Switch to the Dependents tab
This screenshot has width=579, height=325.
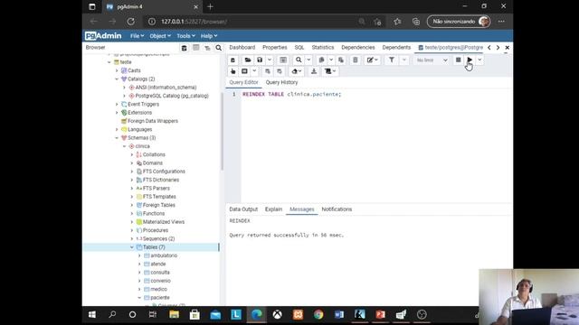[396, 48]
